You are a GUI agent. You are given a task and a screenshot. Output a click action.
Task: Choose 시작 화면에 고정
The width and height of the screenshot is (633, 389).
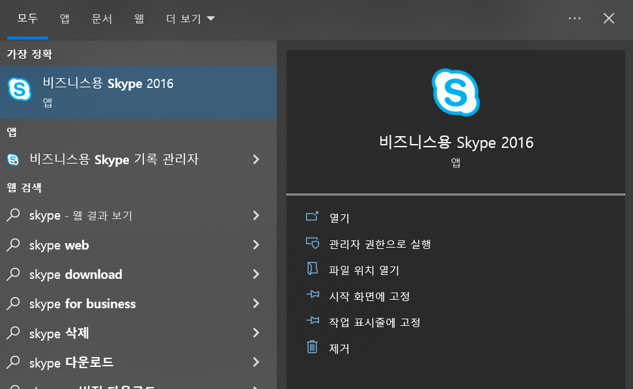(369, 296)
